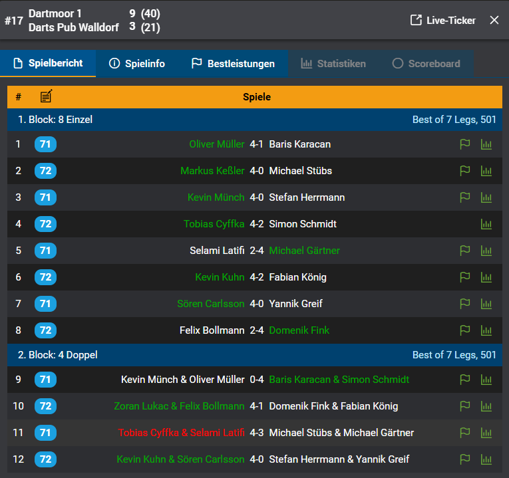509x478 pixels.
Task: Switch to the Scoreboard tab
Action: [x=426, y=64]
